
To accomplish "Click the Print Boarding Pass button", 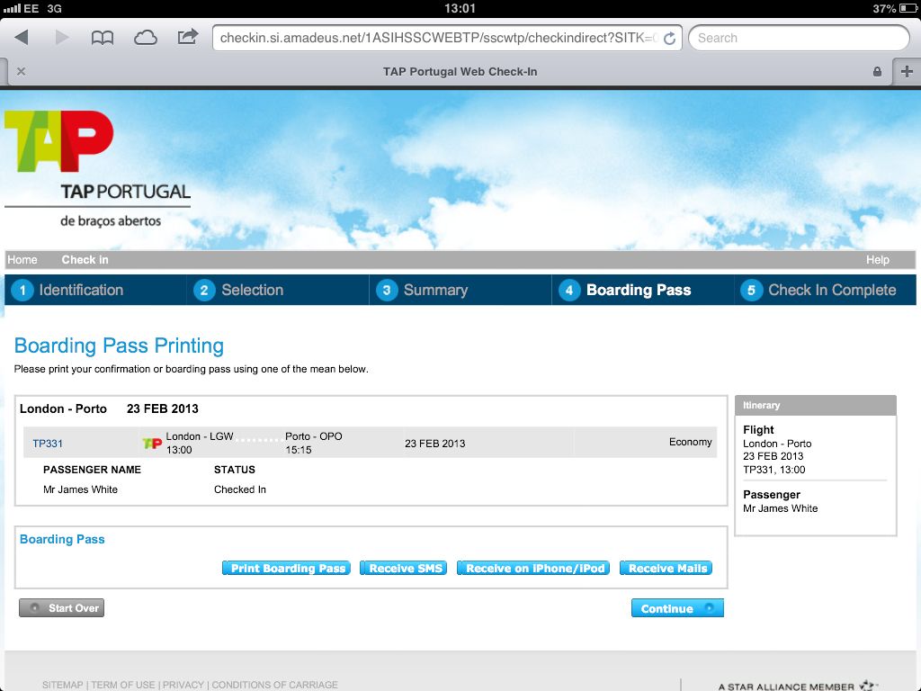I will (x=288, y=569).
